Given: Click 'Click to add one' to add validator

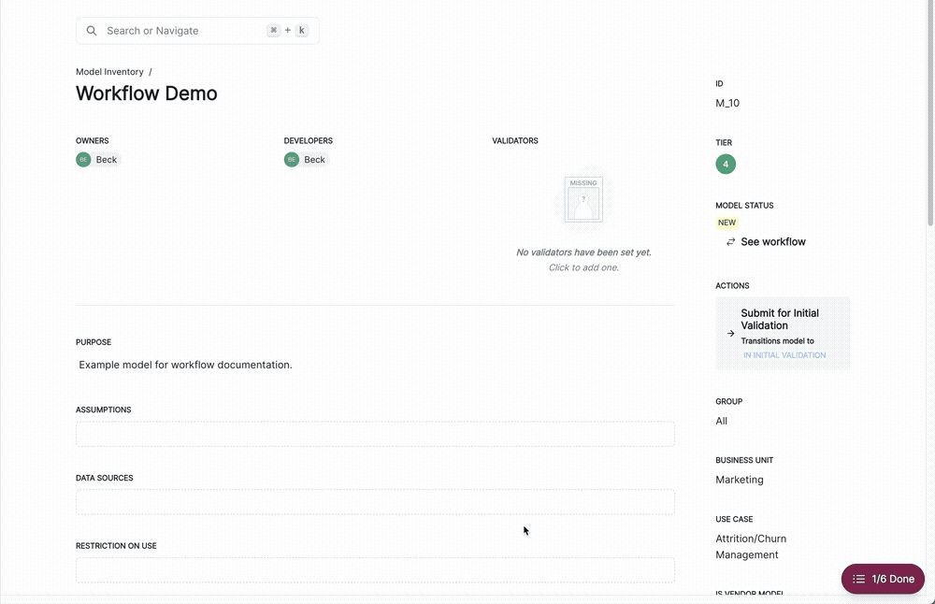Looking at the screenshot, I should [583, 266].
